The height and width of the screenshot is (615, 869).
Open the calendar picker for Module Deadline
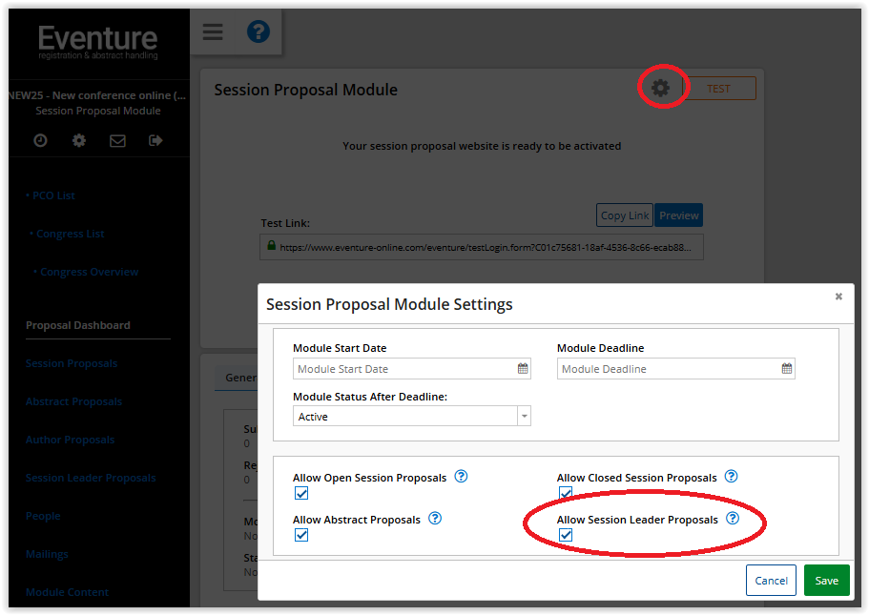pyautogui.click(x=786, y=368)
